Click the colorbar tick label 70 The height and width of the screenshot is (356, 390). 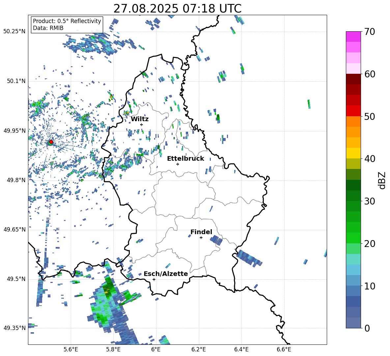[370, 32]
